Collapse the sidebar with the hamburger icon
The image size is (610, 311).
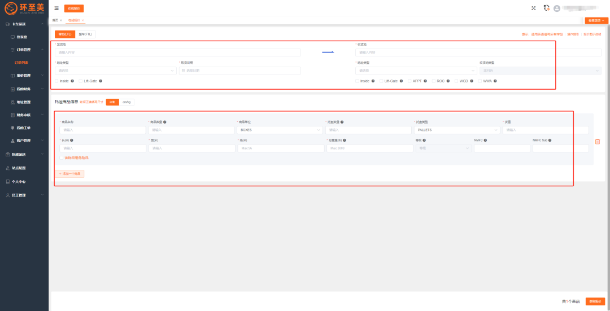[57, 8]
